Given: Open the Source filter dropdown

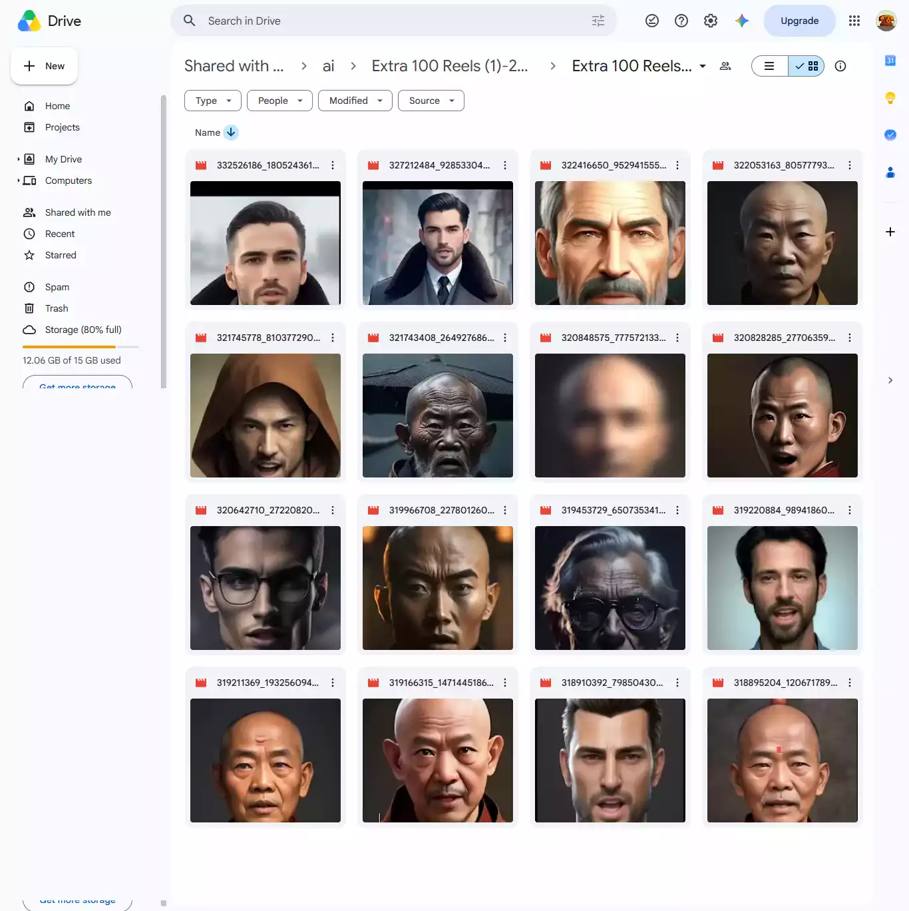Looking at the screenshot, I should click(431, 101).
